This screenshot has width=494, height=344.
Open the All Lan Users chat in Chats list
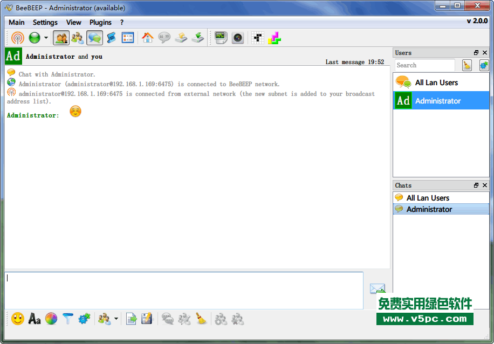tap(441, 198)
